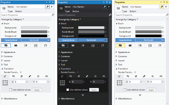
Task: Click OpacityMask property marker in light blue panel
Action: click(49, 40)
